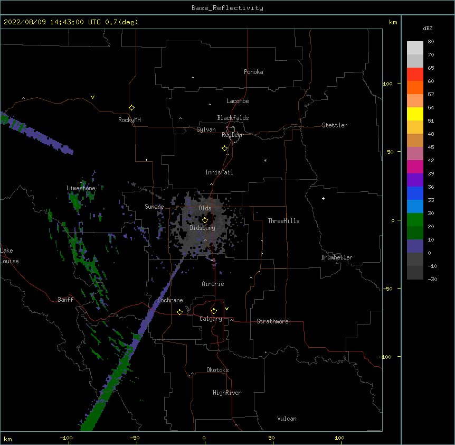The image size is (455, 445).
Task: Select the red 60-65 dBZ legend swatch
Action: [415, 74]
